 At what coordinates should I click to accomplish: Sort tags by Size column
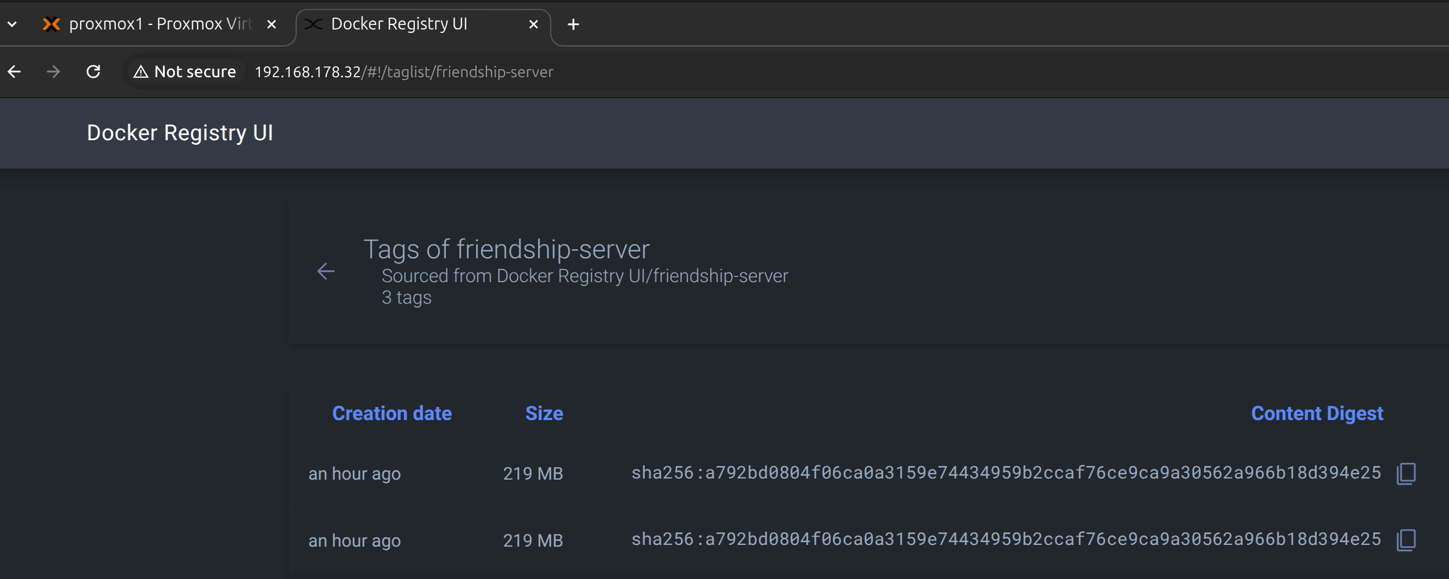click(x=544, y=413)
